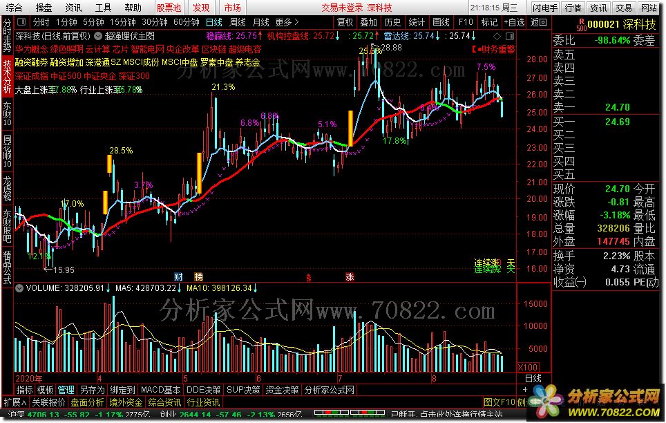
Task: Toggle the right panel icon near 财务重警
Action: (510, 36)
